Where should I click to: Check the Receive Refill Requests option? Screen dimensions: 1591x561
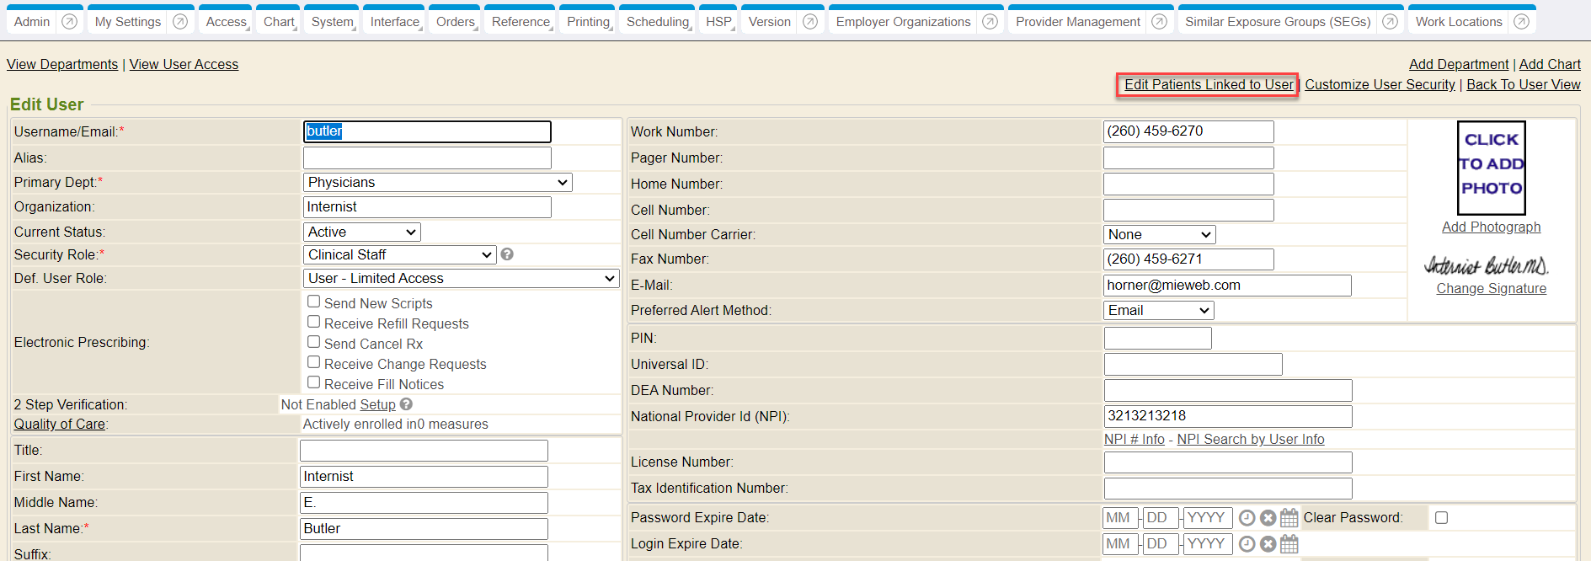pos(313,322)
